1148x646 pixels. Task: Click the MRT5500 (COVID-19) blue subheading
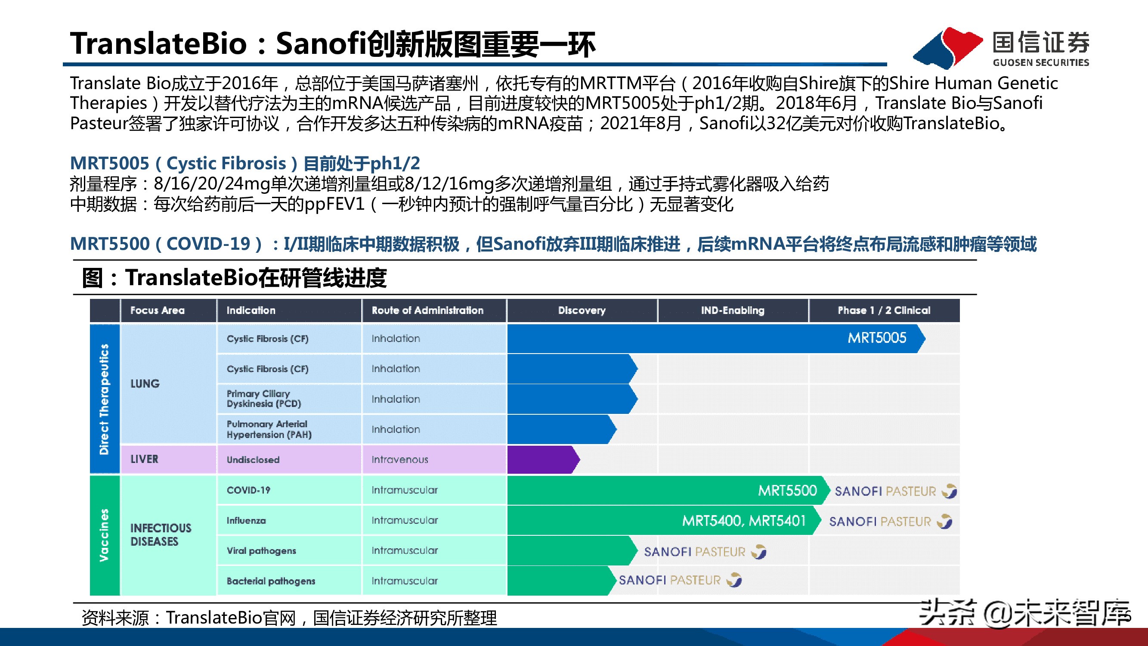[x=553, y=243]
